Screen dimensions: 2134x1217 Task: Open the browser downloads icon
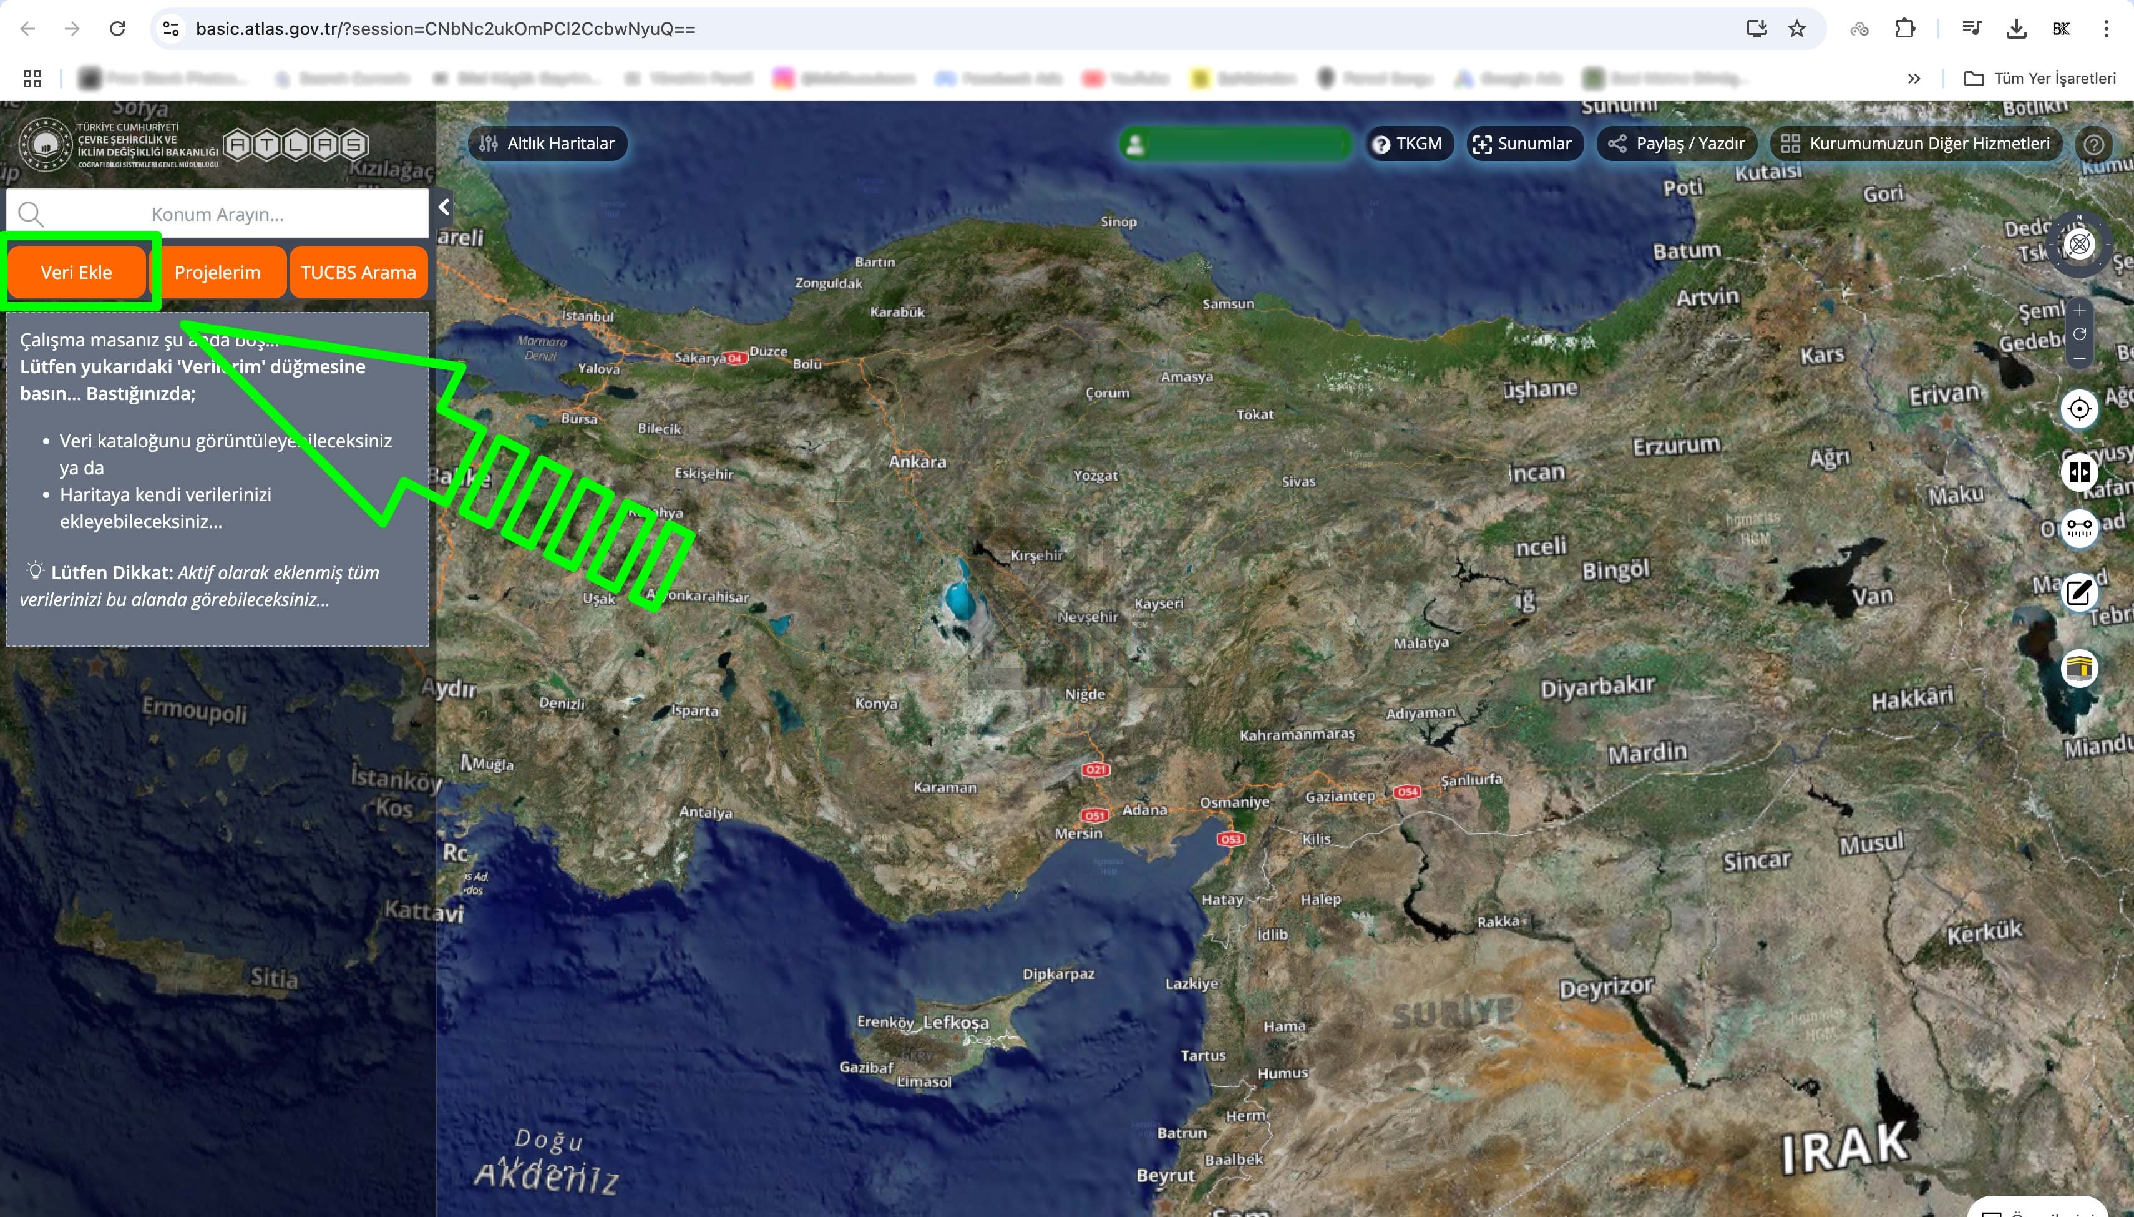2016,29
